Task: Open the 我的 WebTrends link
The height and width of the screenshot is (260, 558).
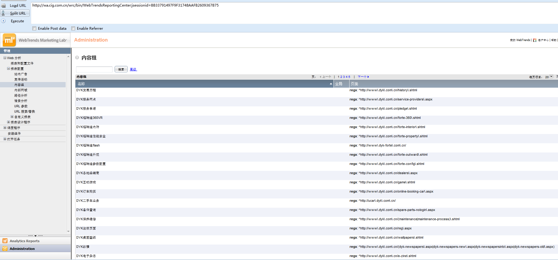Action: pyautogui.click(x=520, y=40)
